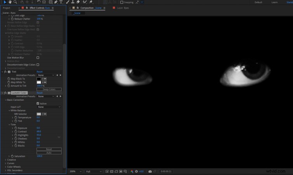293x175 pixels.
Task: Toggle the Lumetri Color fx switch
Action: 5,93
